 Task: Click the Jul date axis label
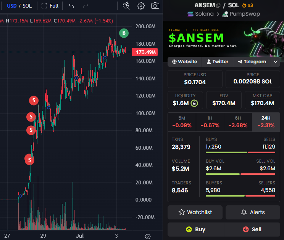80,236
